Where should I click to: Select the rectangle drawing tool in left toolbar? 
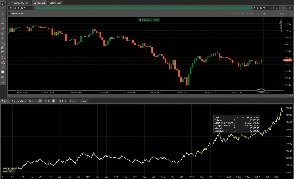tap(3, 53)
